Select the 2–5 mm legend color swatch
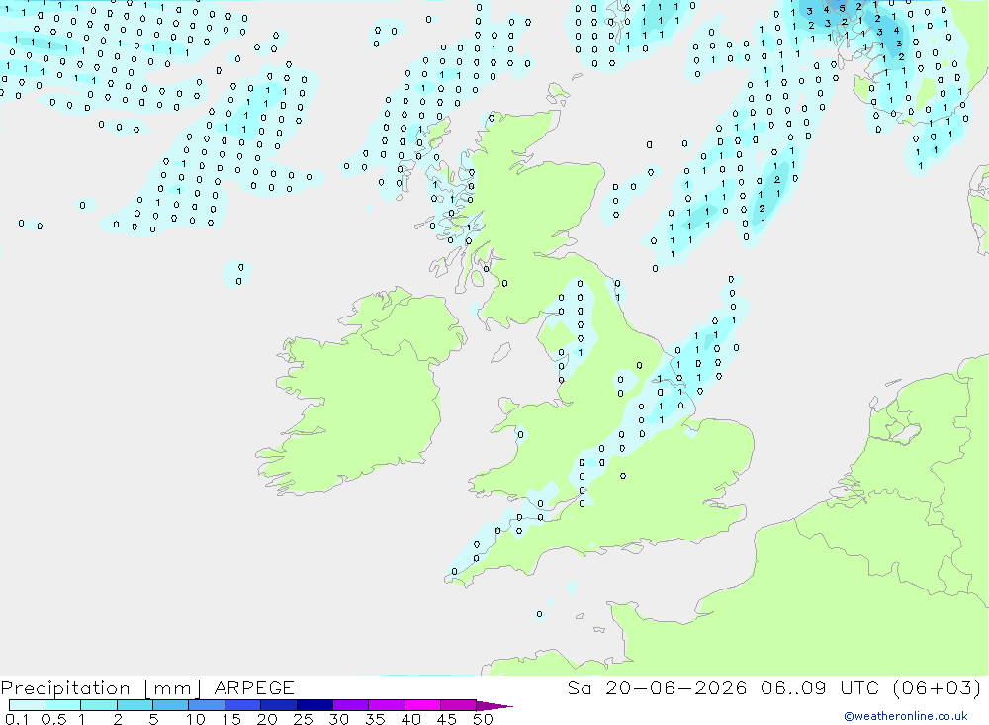 pos(135,705)
